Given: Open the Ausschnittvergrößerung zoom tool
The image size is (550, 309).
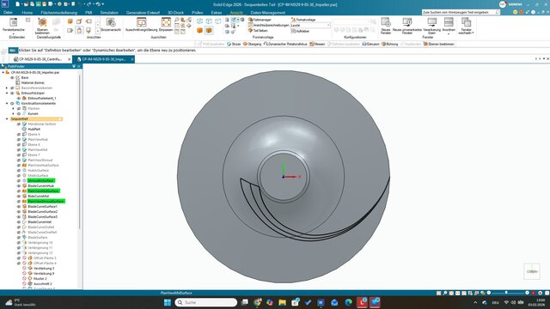Looking at the screenshot, I should tap(141, 25).
